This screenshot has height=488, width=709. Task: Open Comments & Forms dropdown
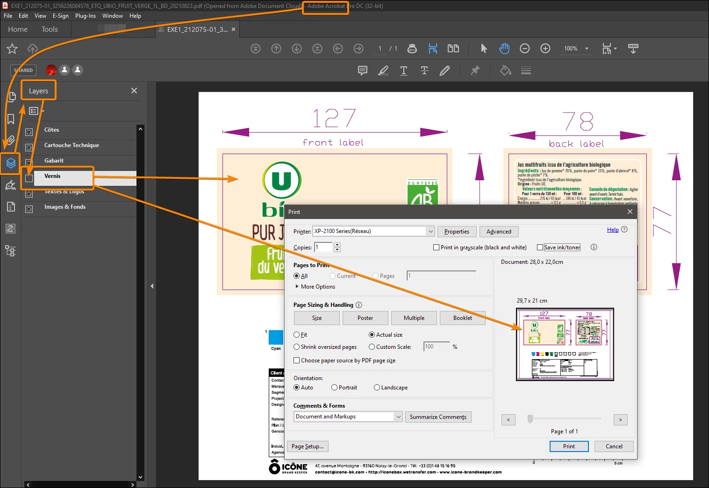[398, 417]
